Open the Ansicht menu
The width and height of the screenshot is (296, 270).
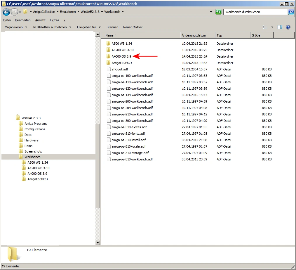pos(40,20)
